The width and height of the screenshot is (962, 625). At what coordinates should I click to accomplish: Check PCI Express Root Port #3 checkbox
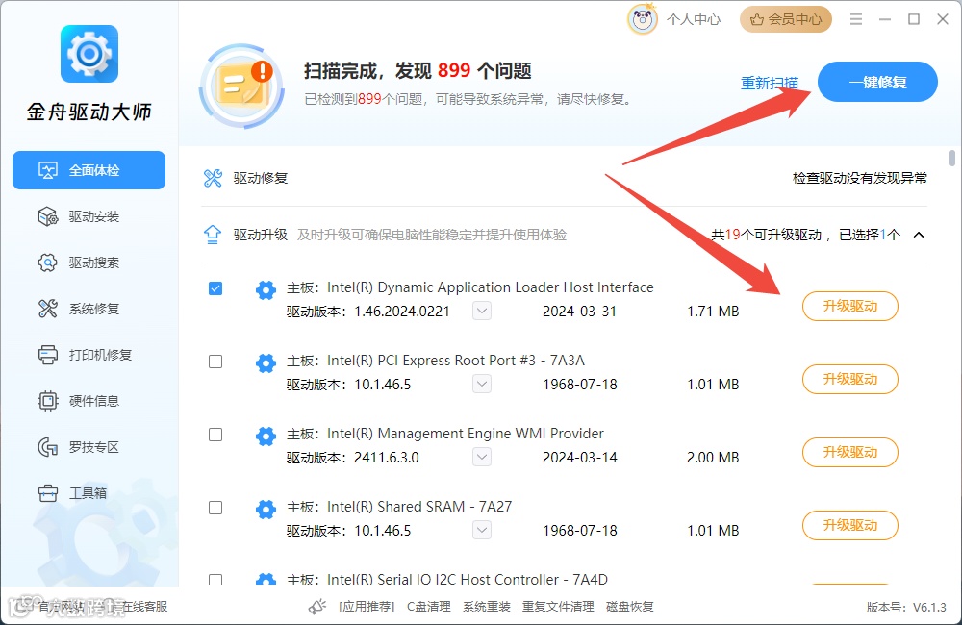tap(215, 362)
